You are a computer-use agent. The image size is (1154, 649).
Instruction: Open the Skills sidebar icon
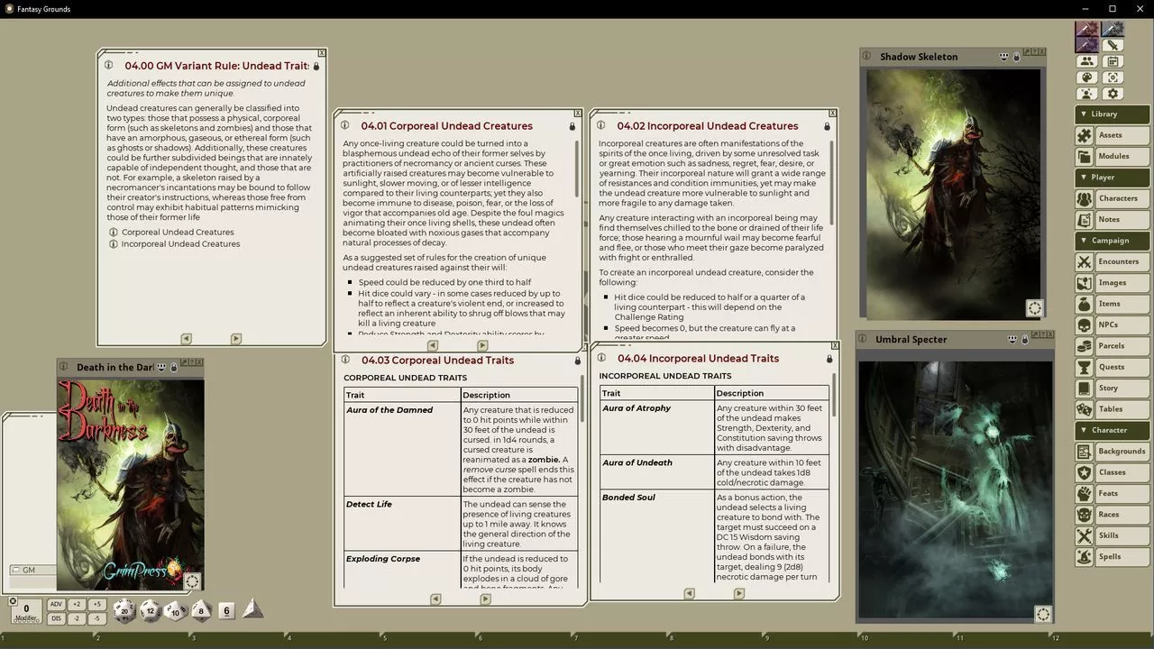pyautogui.click(x=1085, y=535)
